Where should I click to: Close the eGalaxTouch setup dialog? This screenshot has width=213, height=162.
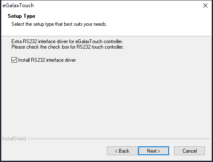(205, 5)
